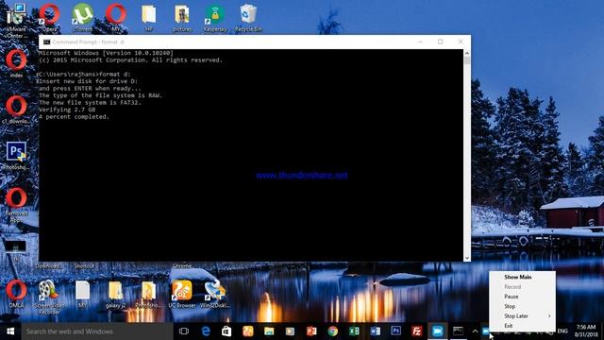Image resolution: width=604 pixels, height=340 pixels.
Task: Open Google Chrome from the taskbar
Action: tap(332, 331)
